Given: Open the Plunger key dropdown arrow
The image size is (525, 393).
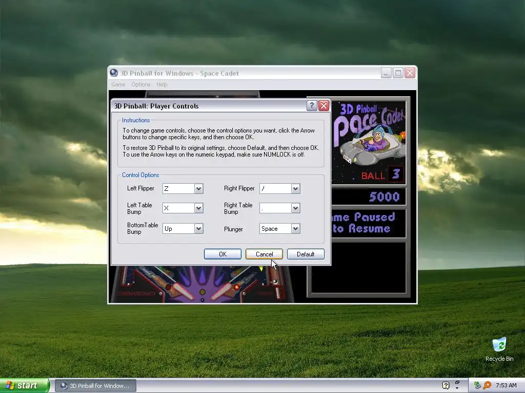Looking at the screenshot, I should (x=295, y=229).
